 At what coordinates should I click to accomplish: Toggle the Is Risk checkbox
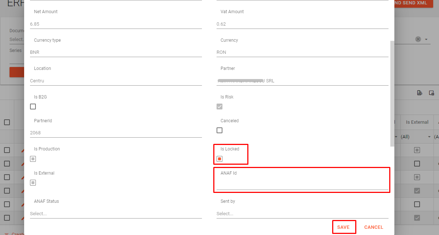tap(219, 107)
